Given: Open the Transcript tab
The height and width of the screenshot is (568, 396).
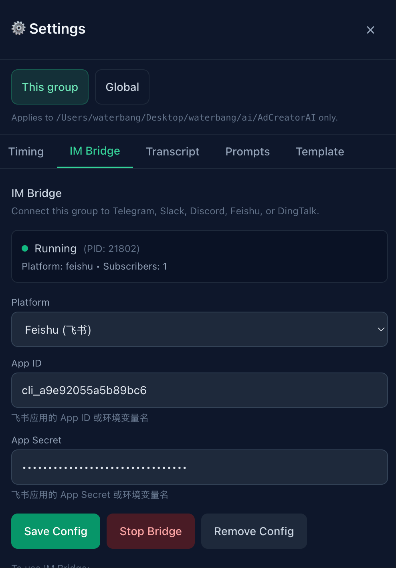Looking at the screenshot, I should (173, 151).
